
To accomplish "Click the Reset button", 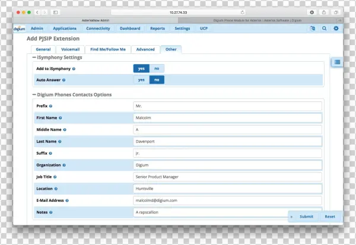I will 330,217.
